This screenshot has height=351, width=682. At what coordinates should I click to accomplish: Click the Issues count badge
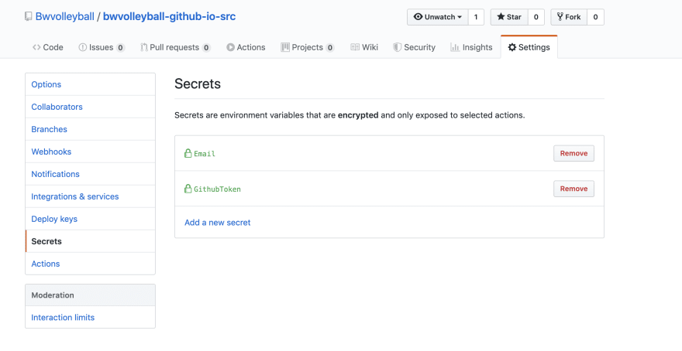coord(120,48)
